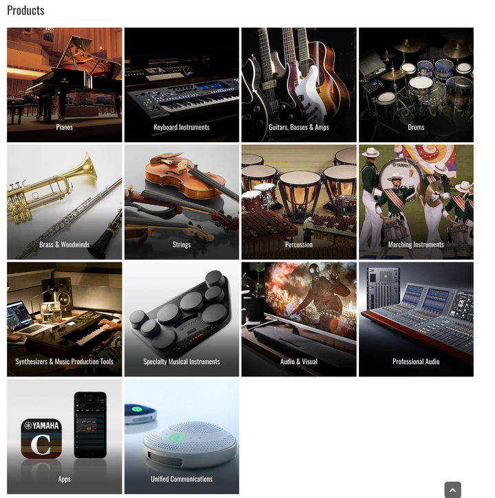Open the Pianos product category tile
The height and width of the screenshot is (498, 495).
[64, 84]
